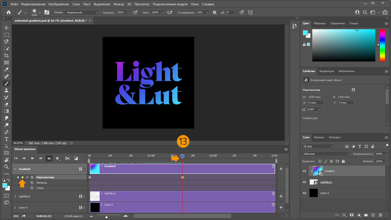The width and height of the screenshot is (391, 220).
Task: Mute timeline audio playback
Action: click(x=49, y=158)
